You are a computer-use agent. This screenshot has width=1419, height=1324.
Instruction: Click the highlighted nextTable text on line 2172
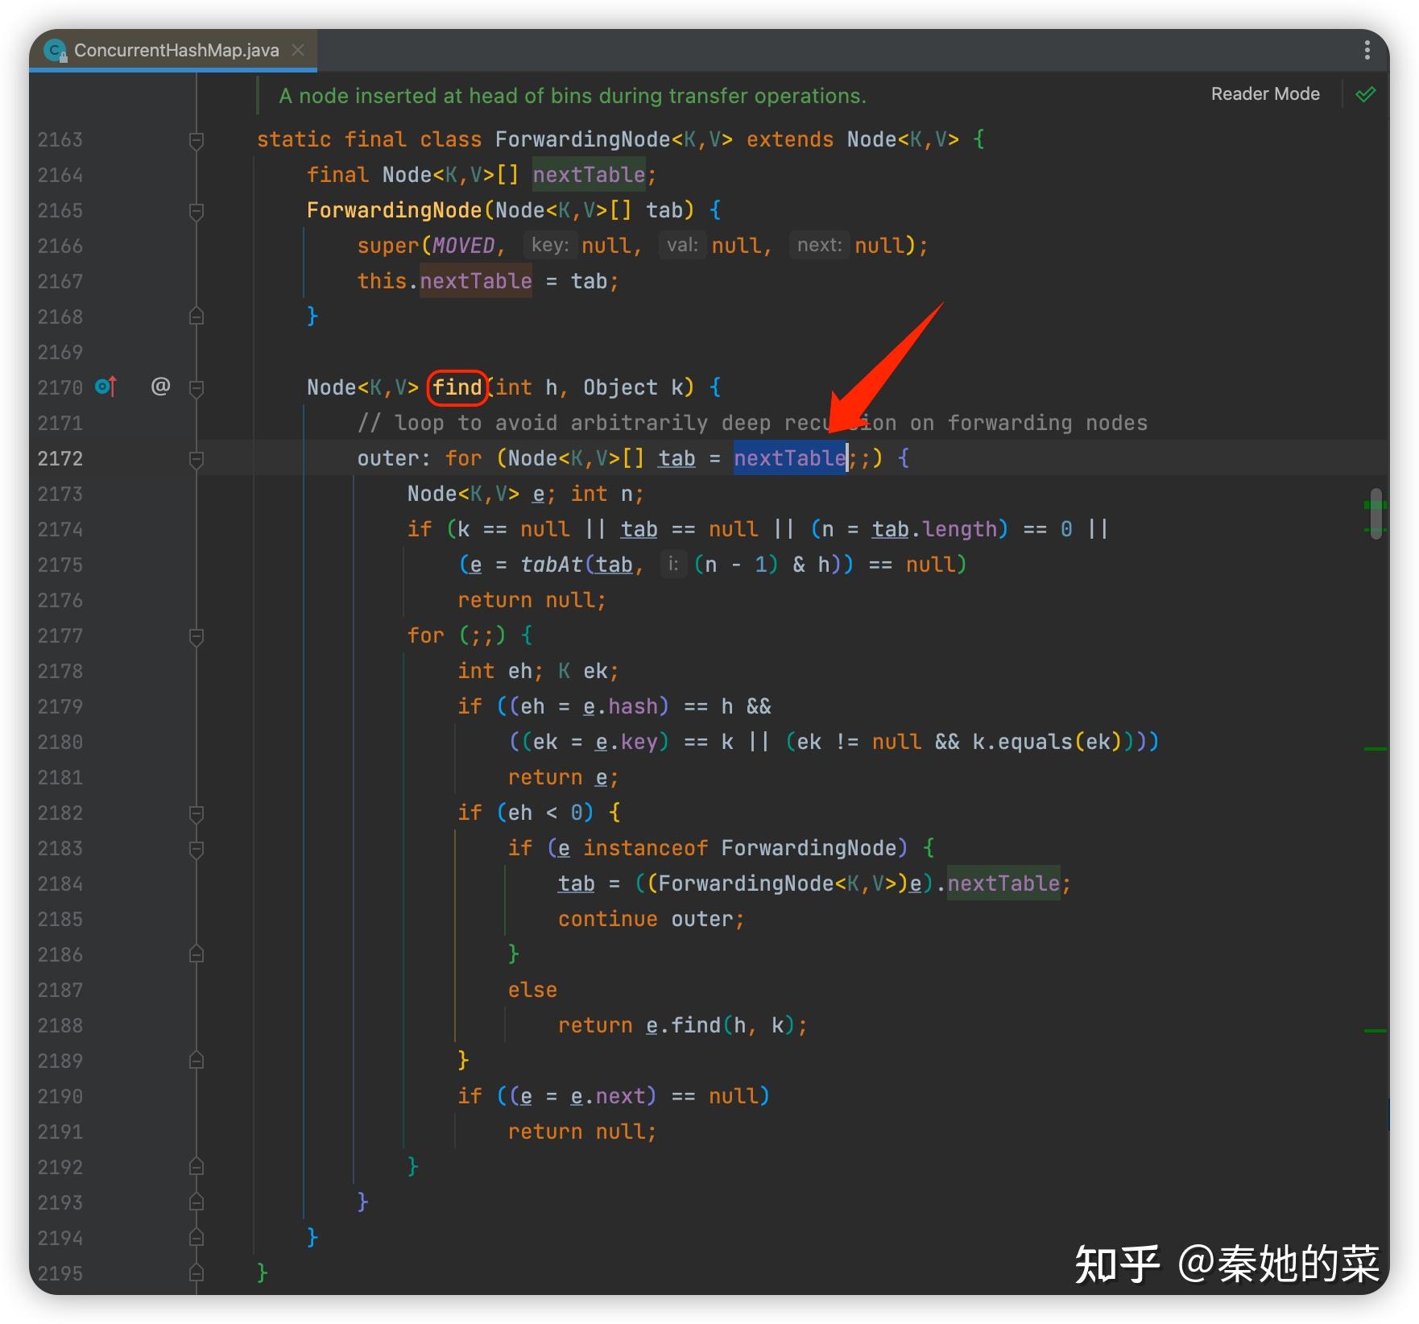(788, 457)
